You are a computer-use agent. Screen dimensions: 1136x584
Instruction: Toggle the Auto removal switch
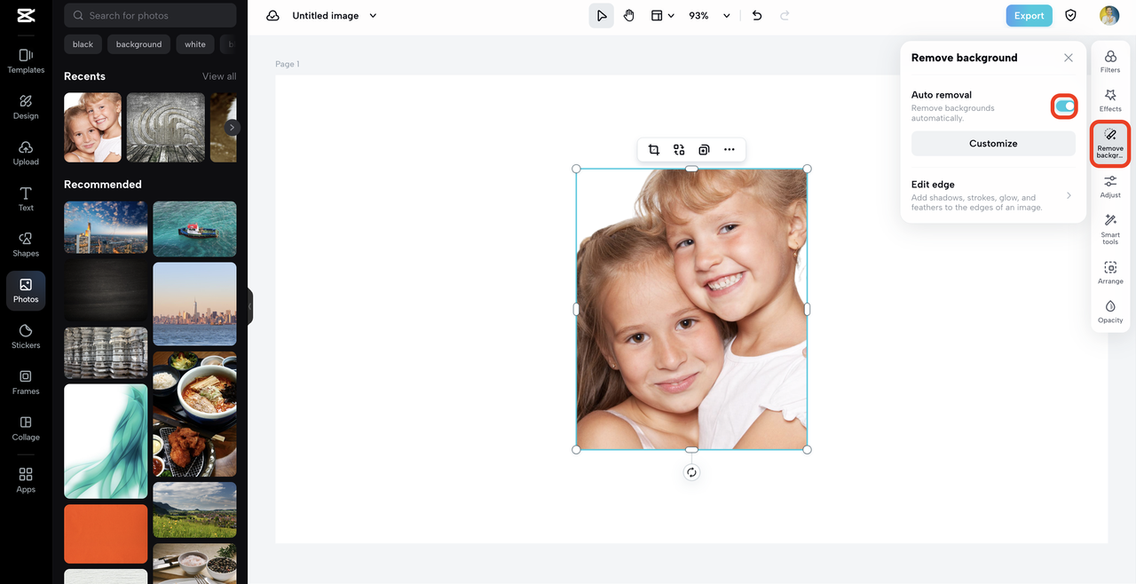tap(1065, 107)
